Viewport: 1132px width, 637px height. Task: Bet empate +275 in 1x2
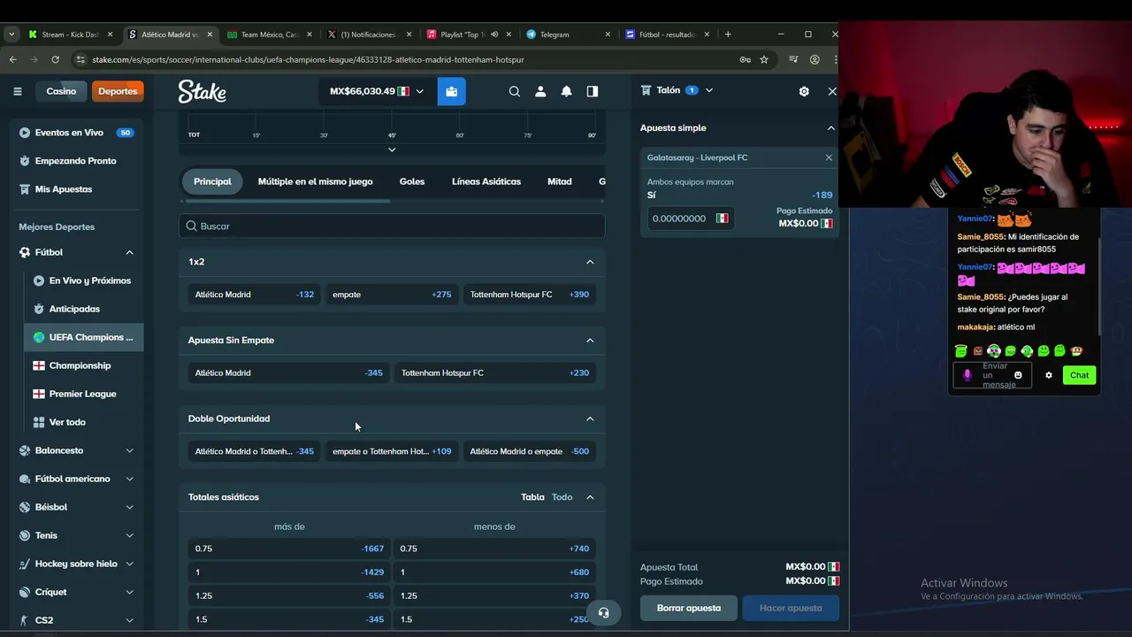click(392, 295)
